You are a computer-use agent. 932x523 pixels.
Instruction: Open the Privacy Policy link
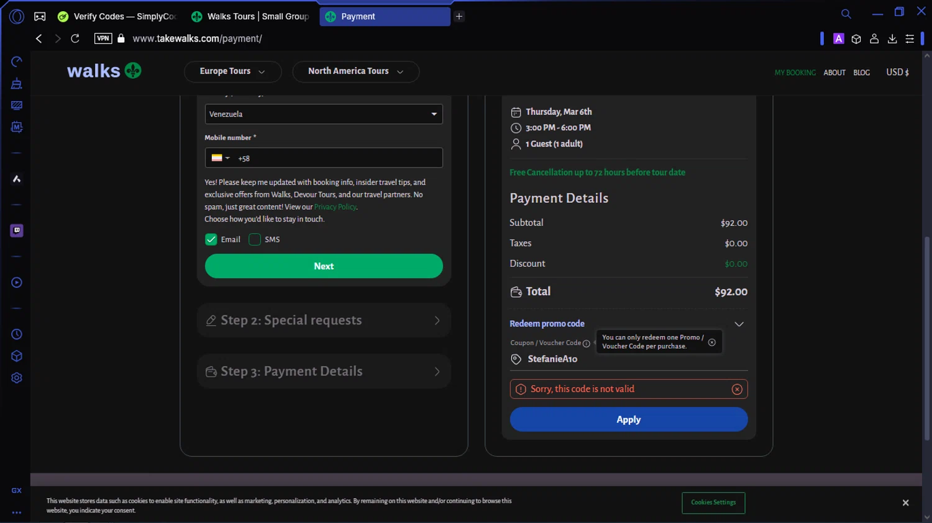coord(335,207)
